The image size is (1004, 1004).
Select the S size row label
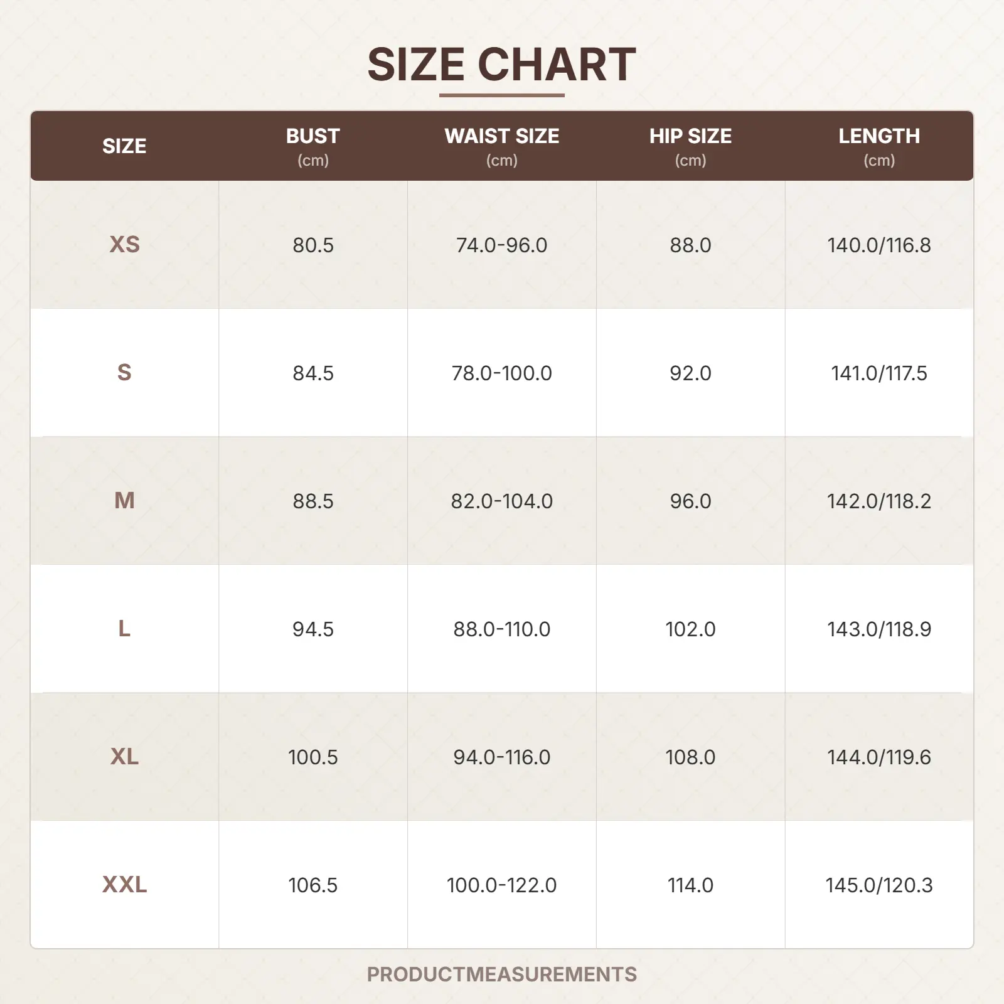(x=124, y=373)
